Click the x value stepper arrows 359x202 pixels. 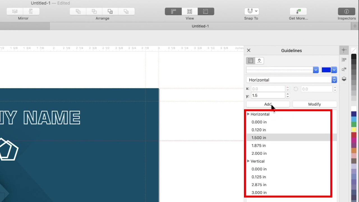287,89
